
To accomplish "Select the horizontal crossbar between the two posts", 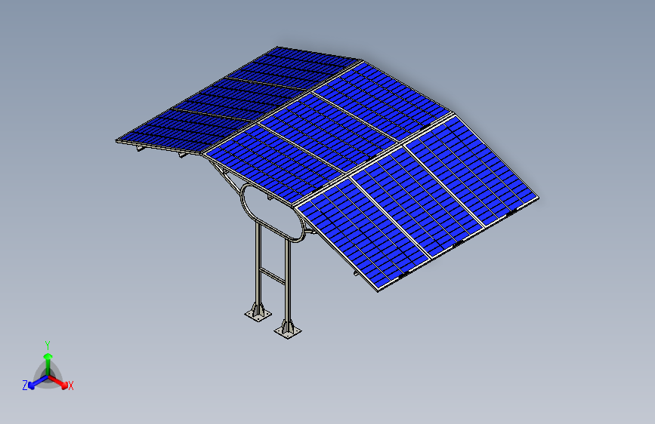I will coord(273,276).
